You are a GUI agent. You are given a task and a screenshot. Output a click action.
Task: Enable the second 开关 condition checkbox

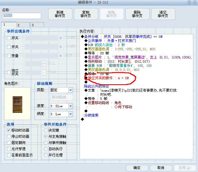pyautogui.click(x=9, y=47)
